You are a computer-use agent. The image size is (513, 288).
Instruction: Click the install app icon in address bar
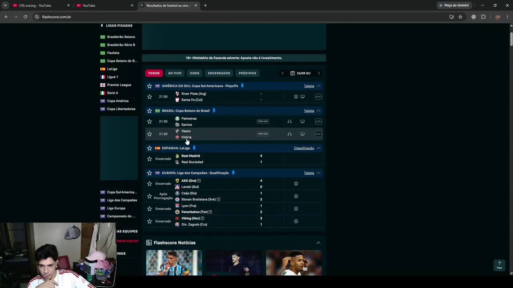452,17
